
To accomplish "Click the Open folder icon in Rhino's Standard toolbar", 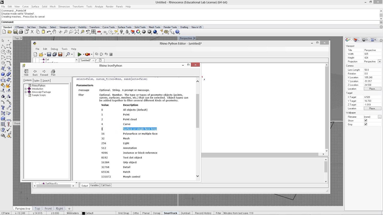I will [10, 32].
